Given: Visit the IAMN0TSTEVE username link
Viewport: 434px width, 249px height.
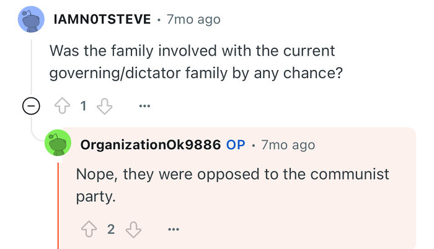Looking at the screenshot, I should point(102,19).
